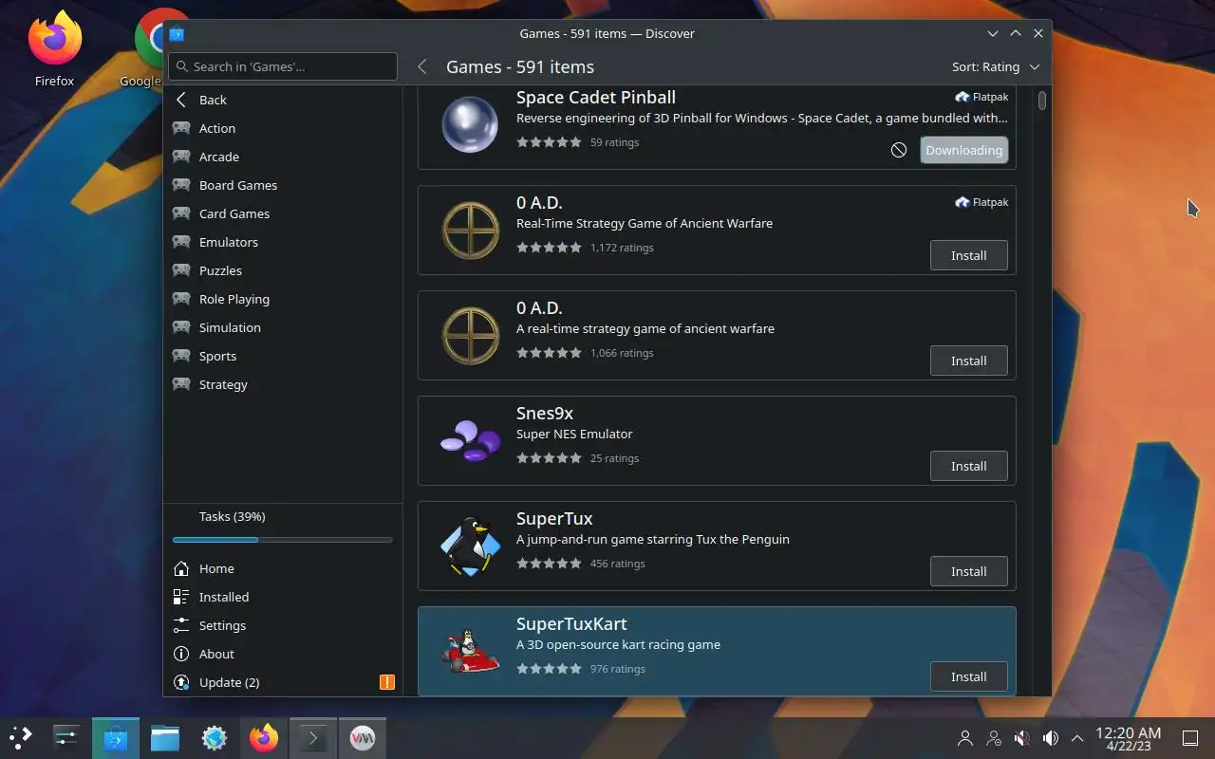Select the Role Playing category
The width and height of the screenshot is (1215, 759).
point(283,299)
